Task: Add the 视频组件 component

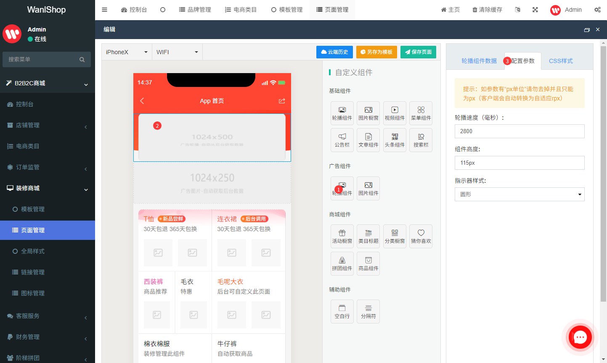Action: point(395,113)
